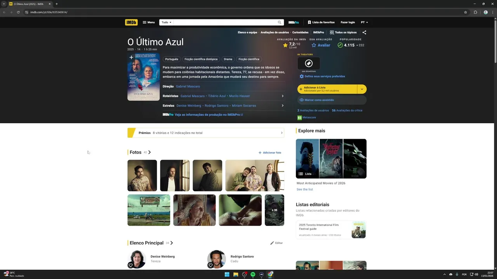Open Lista de favoritos
Viewport: 497px width, 279px height.
coord(321,22)
